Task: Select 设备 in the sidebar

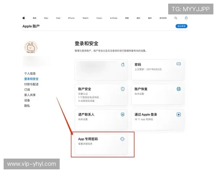Action: [27, 100]
